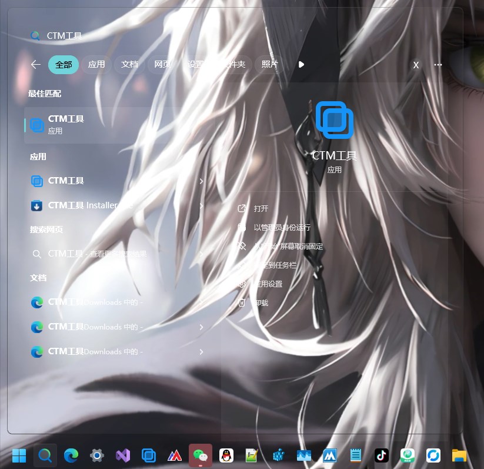This screenshot has height=469, width=484.
Task: Switch to the 设置 filter tab
Action: pos(196,64)
